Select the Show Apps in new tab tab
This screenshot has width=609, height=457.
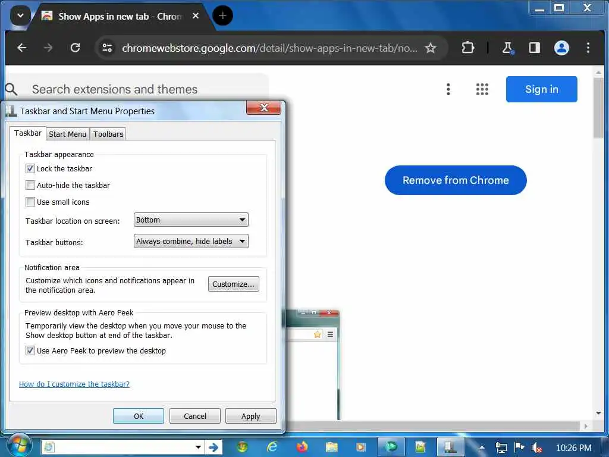click(x=120, y=16)
